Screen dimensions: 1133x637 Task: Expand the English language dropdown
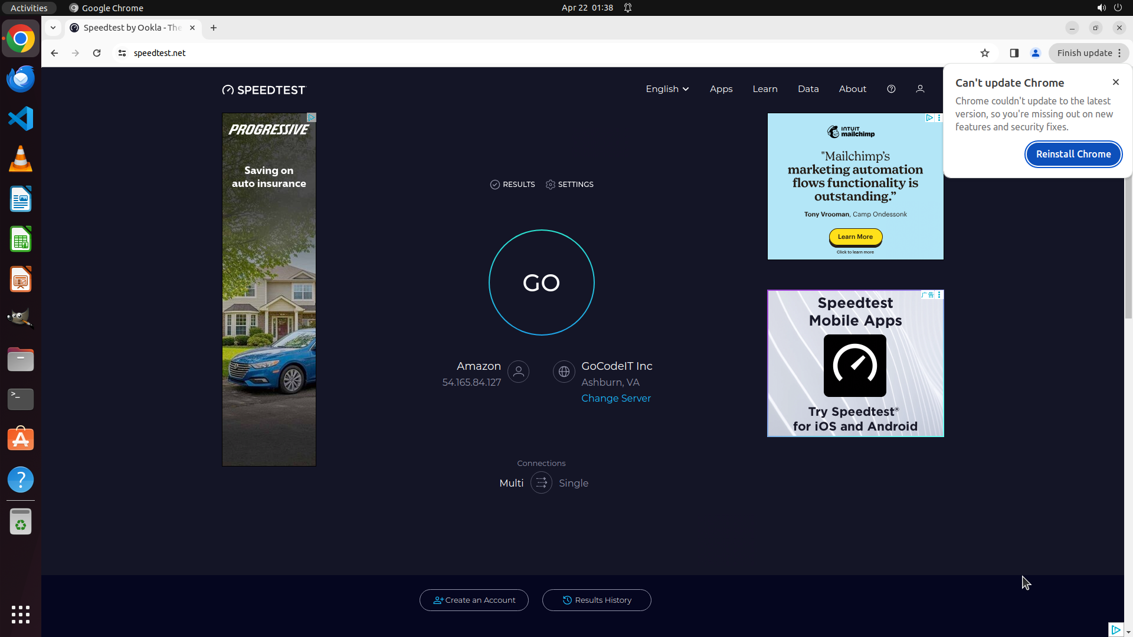pyautogui.click(x=667, y=89)
